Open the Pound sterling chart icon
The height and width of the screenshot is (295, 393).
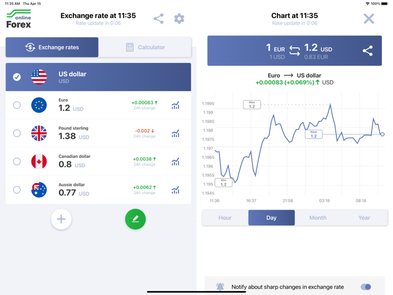[x=175, y=133]
